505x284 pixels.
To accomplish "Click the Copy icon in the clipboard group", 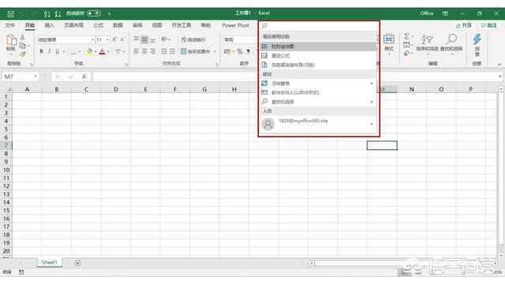I will click(23, 46).
